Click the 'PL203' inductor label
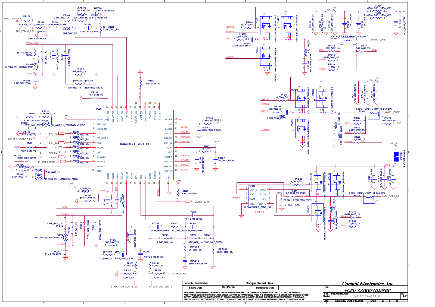The width and height of the screenshot is (435, 307). (x=362, y=111)
